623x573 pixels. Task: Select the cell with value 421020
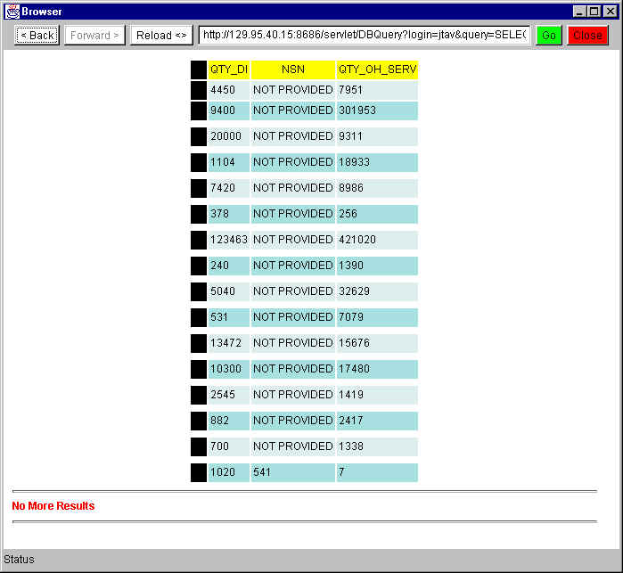[377, 240]
